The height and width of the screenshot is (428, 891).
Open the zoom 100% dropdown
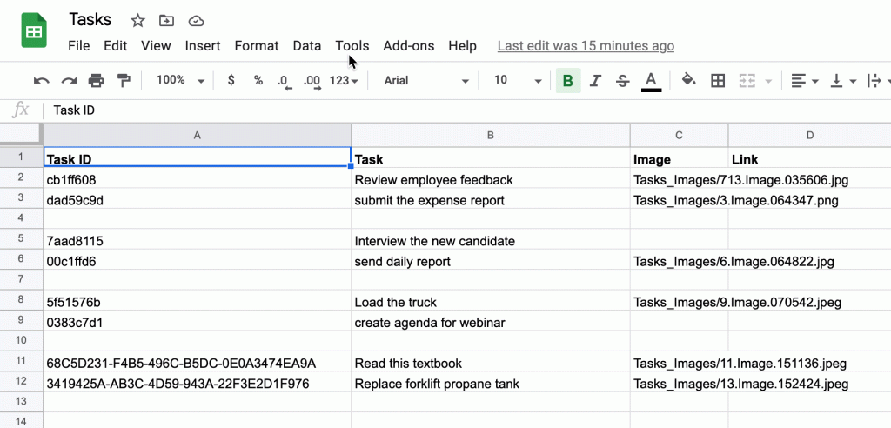pyautogui.click(x=180, y=80)
